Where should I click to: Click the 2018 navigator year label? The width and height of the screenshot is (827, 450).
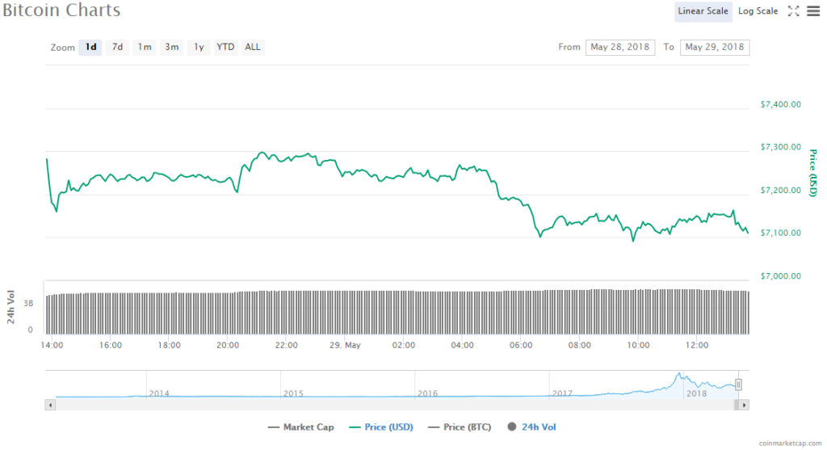696,393
